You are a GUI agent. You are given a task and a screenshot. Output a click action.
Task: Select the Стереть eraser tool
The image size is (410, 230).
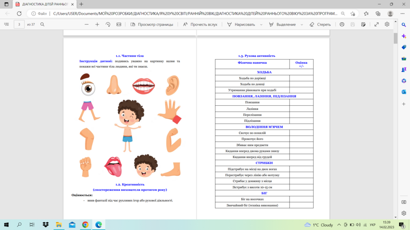coord(320,24)
